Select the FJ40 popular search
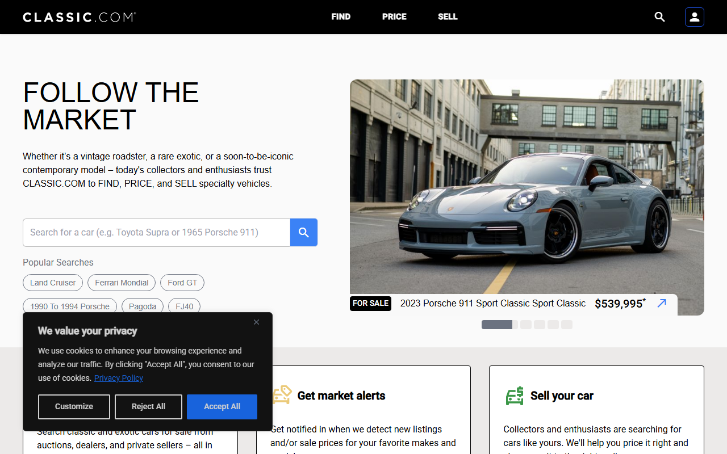 185,306
